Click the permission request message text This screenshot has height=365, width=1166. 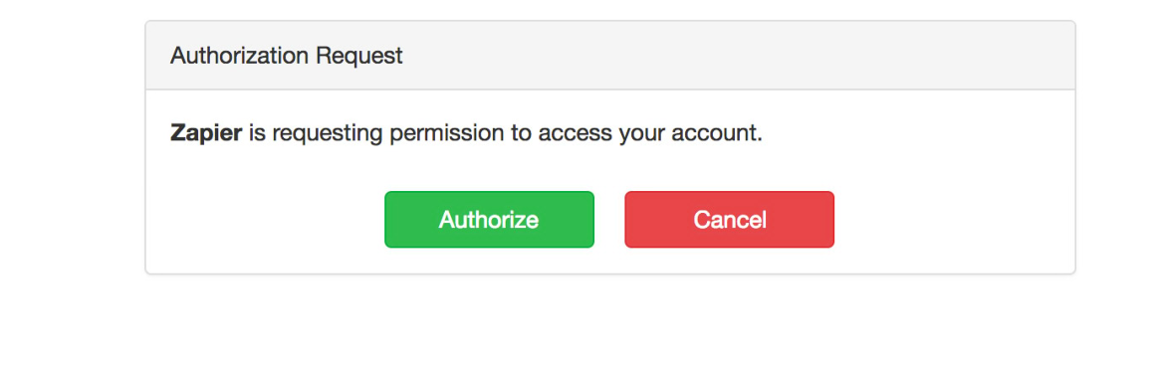pyautogui.click(x=466, y=134)
